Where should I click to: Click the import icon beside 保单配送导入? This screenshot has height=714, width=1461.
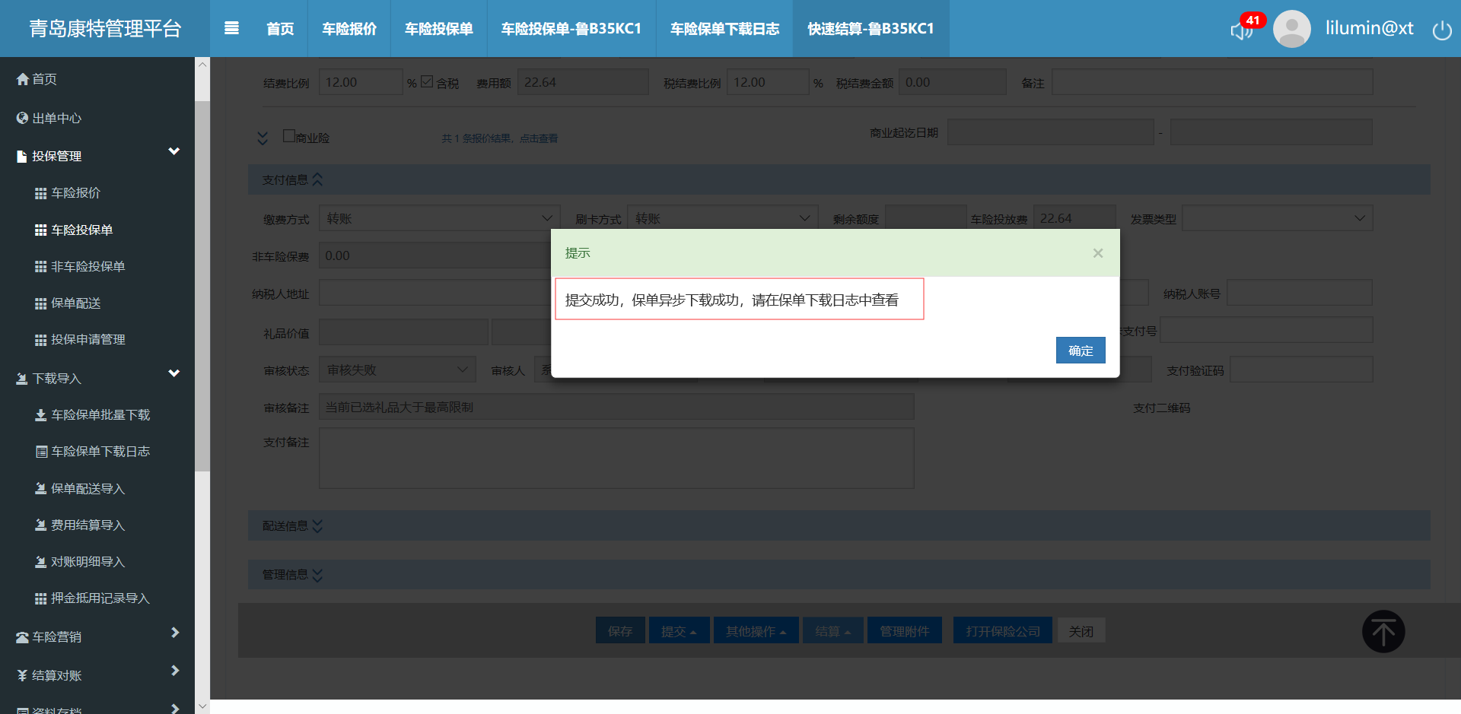pos(41,488)
